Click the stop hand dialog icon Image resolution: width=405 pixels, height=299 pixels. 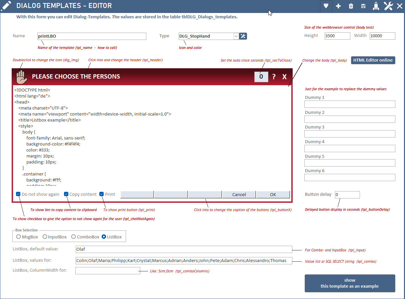(21, 77)
